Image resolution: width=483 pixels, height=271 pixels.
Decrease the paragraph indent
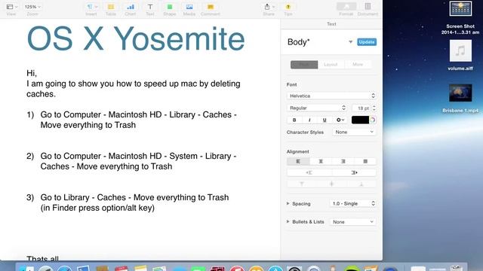309,172
